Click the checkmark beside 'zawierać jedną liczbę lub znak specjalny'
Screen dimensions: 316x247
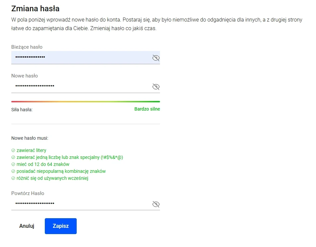(x=13, y=157)
